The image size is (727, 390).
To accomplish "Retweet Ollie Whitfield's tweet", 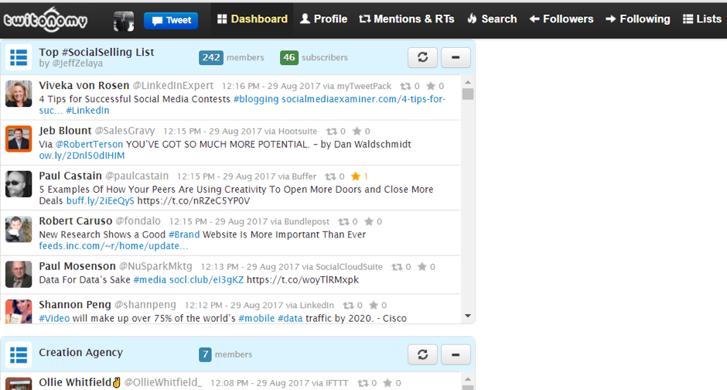I will (x=363, y=384).
